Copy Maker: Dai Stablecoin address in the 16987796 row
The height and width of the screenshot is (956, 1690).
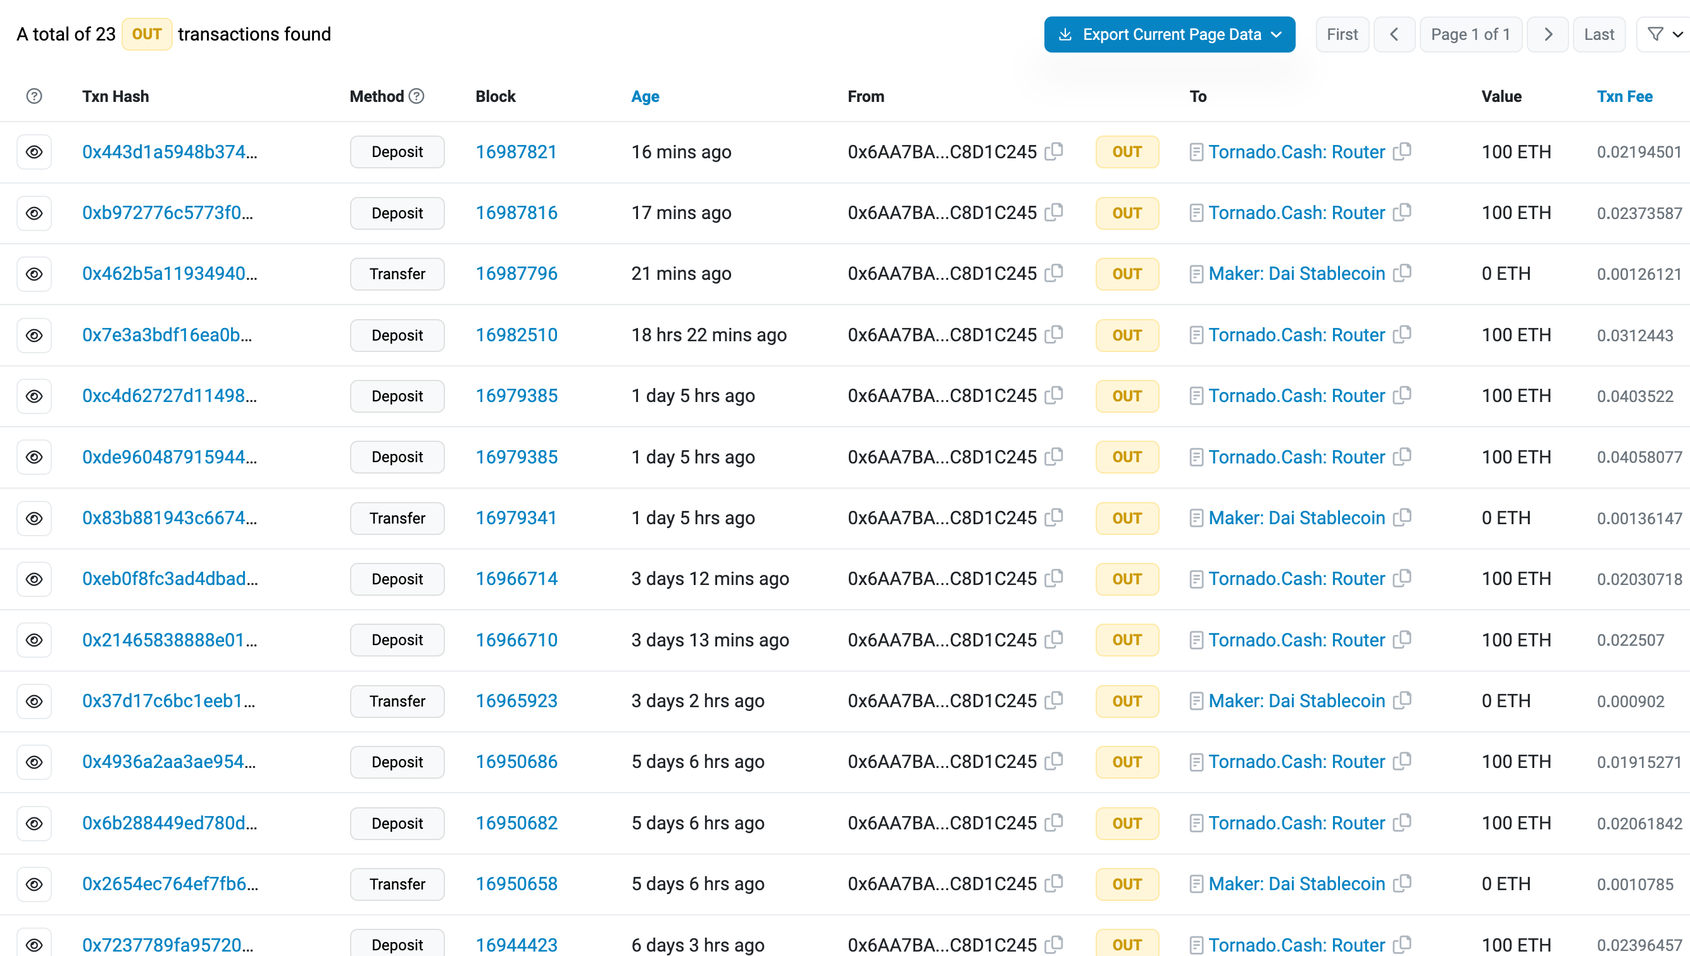(1402, 273)
